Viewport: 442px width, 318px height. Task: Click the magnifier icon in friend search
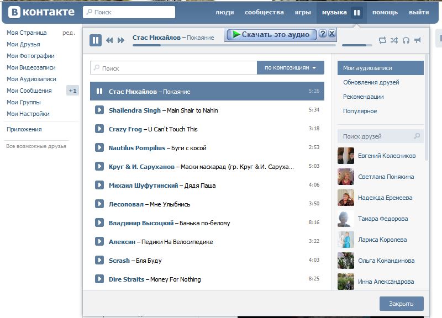tap(417, 136)
